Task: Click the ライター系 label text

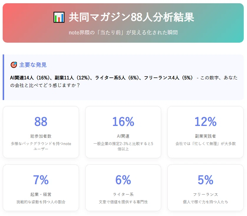Action: 123,195
